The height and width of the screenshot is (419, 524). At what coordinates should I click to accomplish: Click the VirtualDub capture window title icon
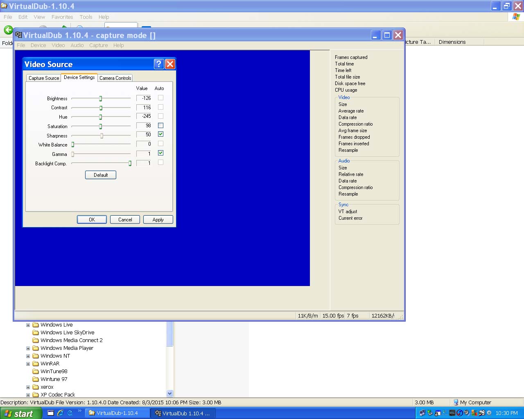[18, 35]
